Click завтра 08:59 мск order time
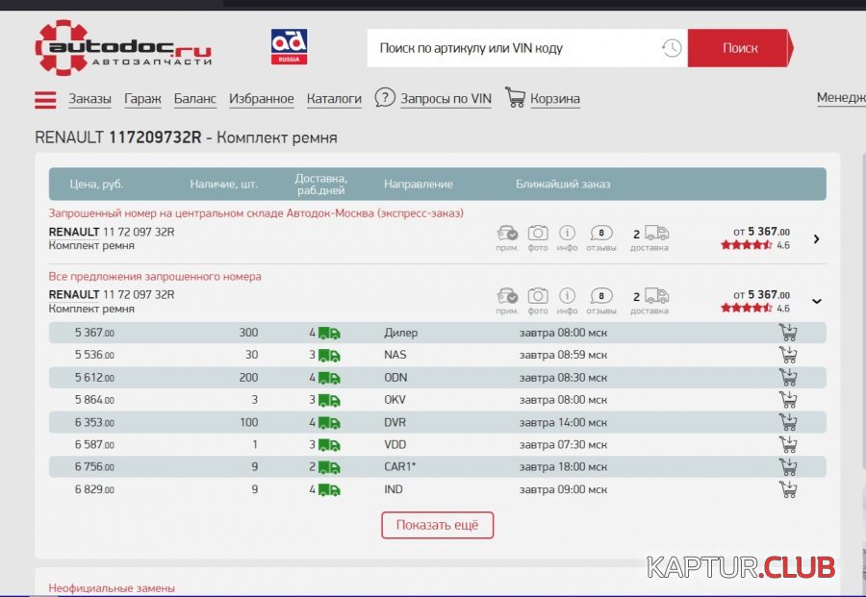 click(x=563, y=355)
